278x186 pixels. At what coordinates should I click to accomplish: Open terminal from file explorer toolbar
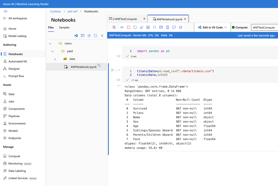(83, 36)
